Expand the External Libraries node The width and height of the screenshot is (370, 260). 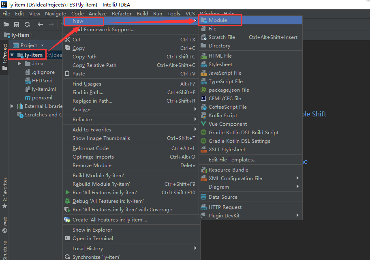[12, 106]
